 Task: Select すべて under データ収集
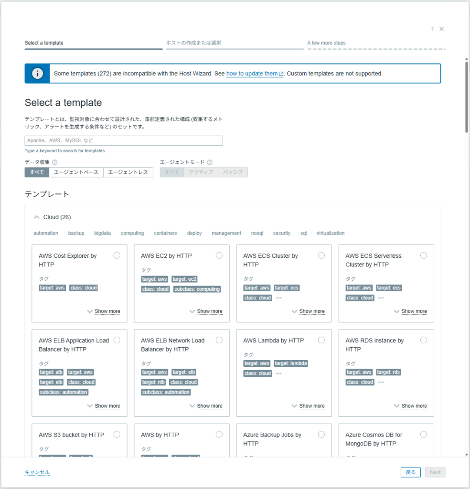pos(37,172)
